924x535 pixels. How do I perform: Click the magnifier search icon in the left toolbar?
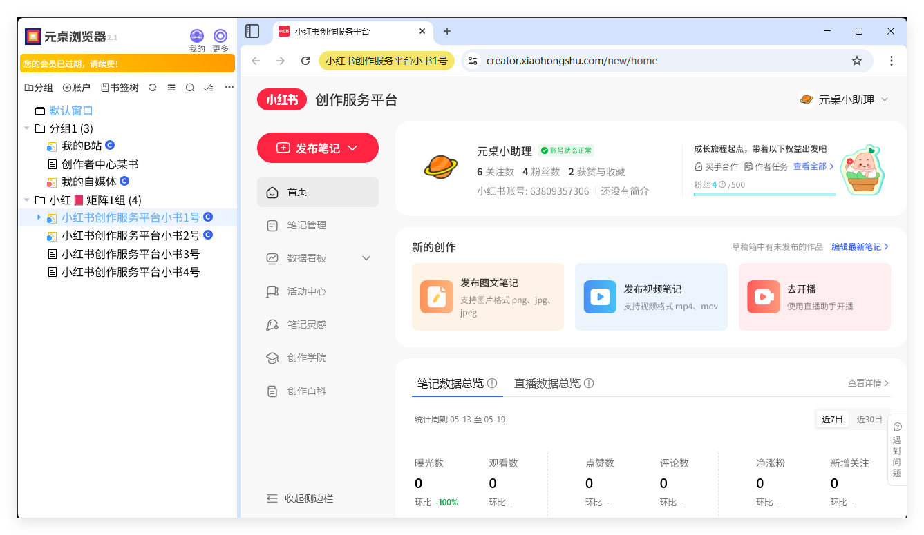click(x=190, y=88)
